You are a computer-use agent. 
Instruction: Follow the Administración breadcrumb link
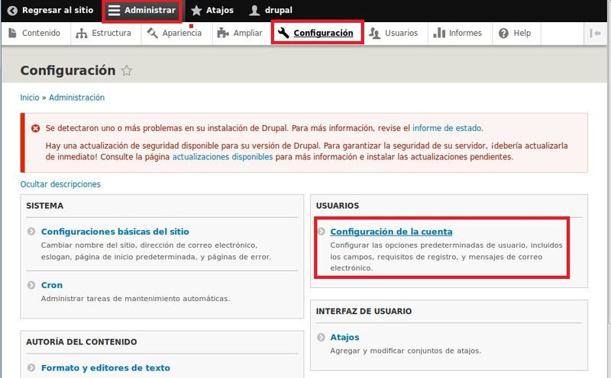point(77,98)
